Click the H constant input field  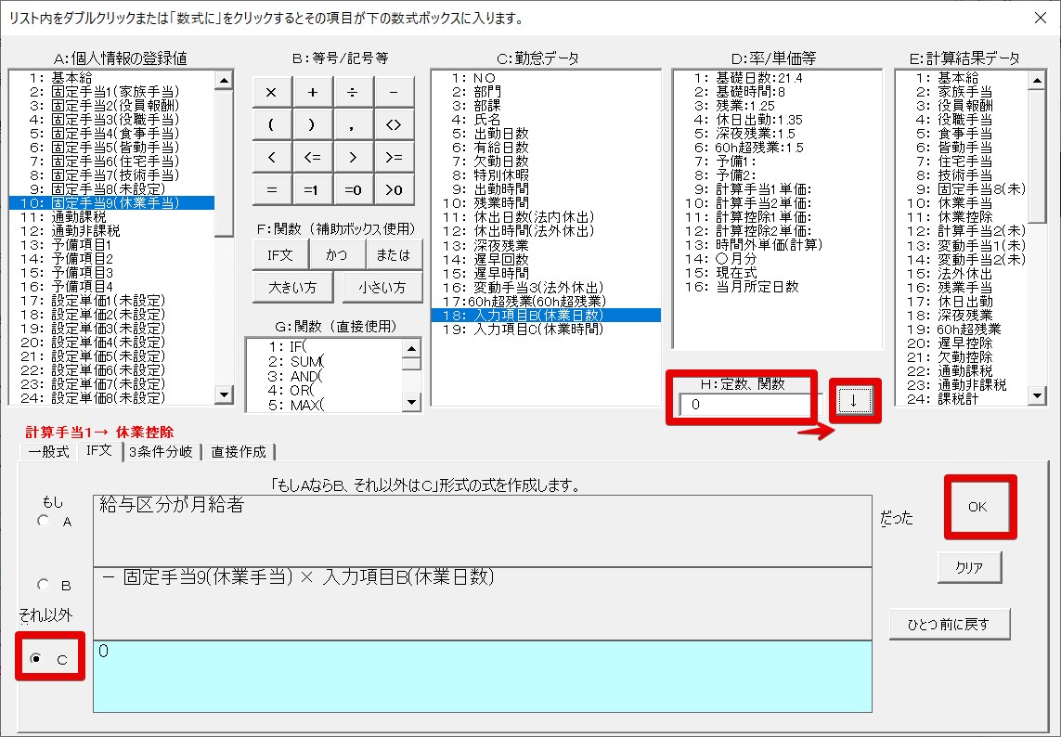(744, 405)
